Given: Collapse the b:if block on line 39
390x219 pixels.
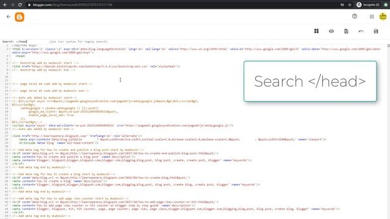Looking at the screenshot, I should [10, 178].
